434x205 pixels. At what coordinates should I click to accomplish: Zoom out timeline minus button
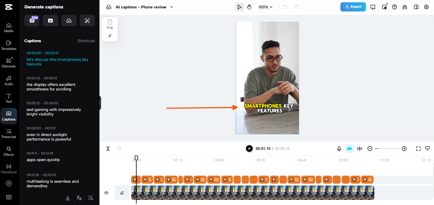coord(370,149)
